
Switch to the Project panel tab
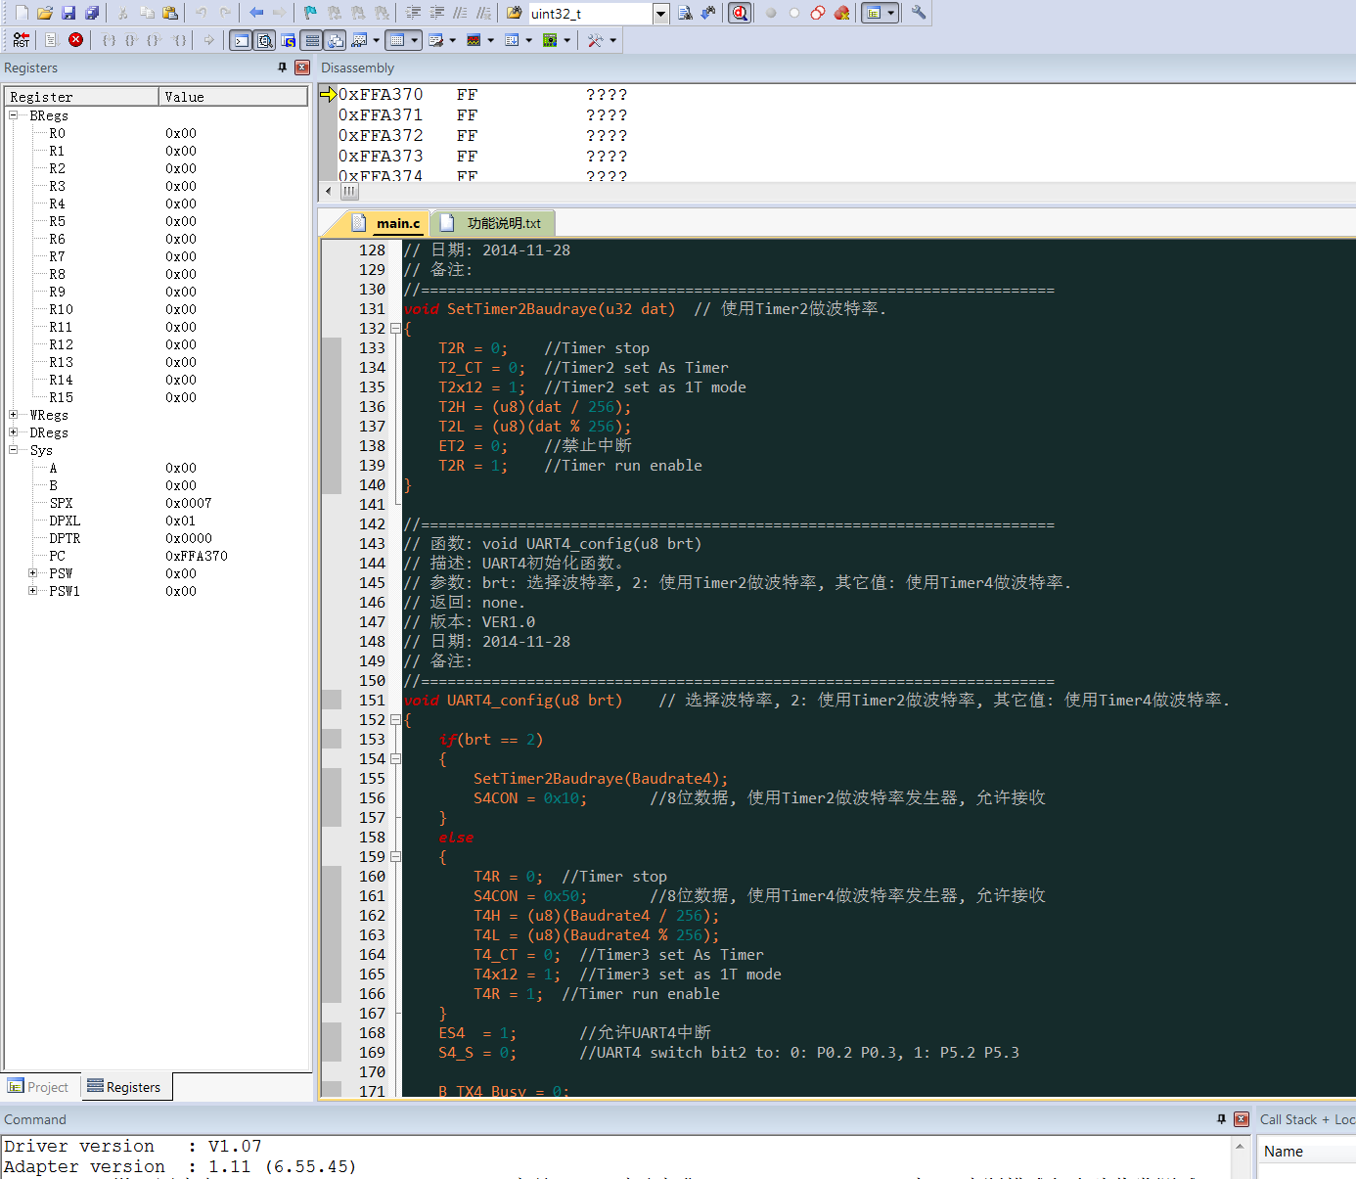pyautogui.click(x=38, y=1087)
